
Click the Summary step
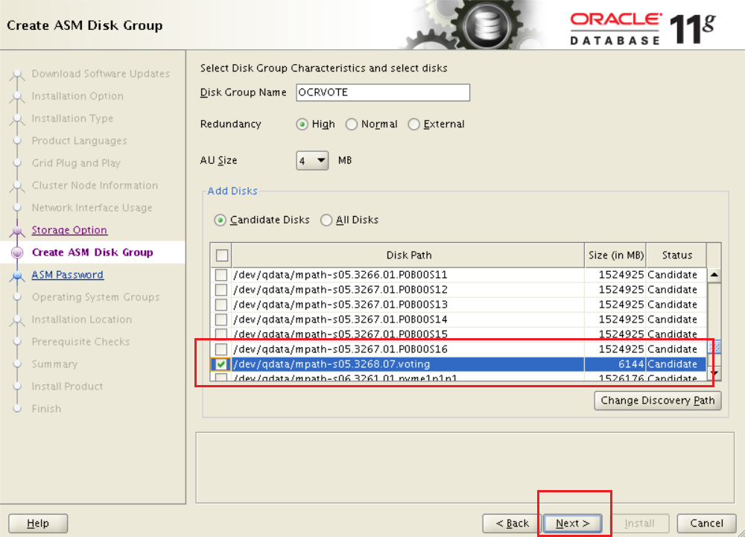pos(54,364)
